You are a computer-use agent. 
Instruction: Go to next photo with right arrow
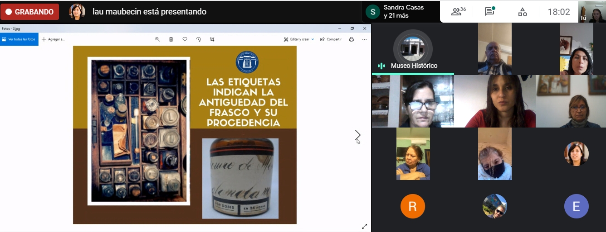click(357, 135)
